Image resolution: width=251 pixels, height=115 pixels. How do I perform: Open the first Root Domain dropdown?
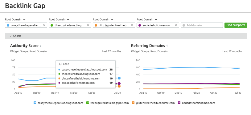point(15,19)
